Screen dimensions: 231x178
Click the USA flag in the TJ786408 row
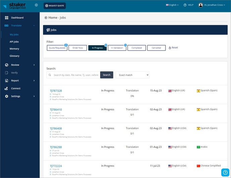[170, 128]
